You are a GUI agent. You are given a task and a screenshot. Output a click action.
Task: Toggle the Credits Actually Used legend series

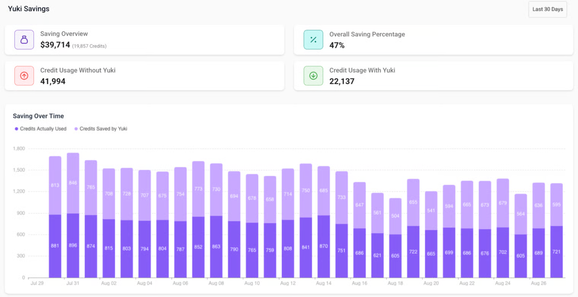[43, 129]
